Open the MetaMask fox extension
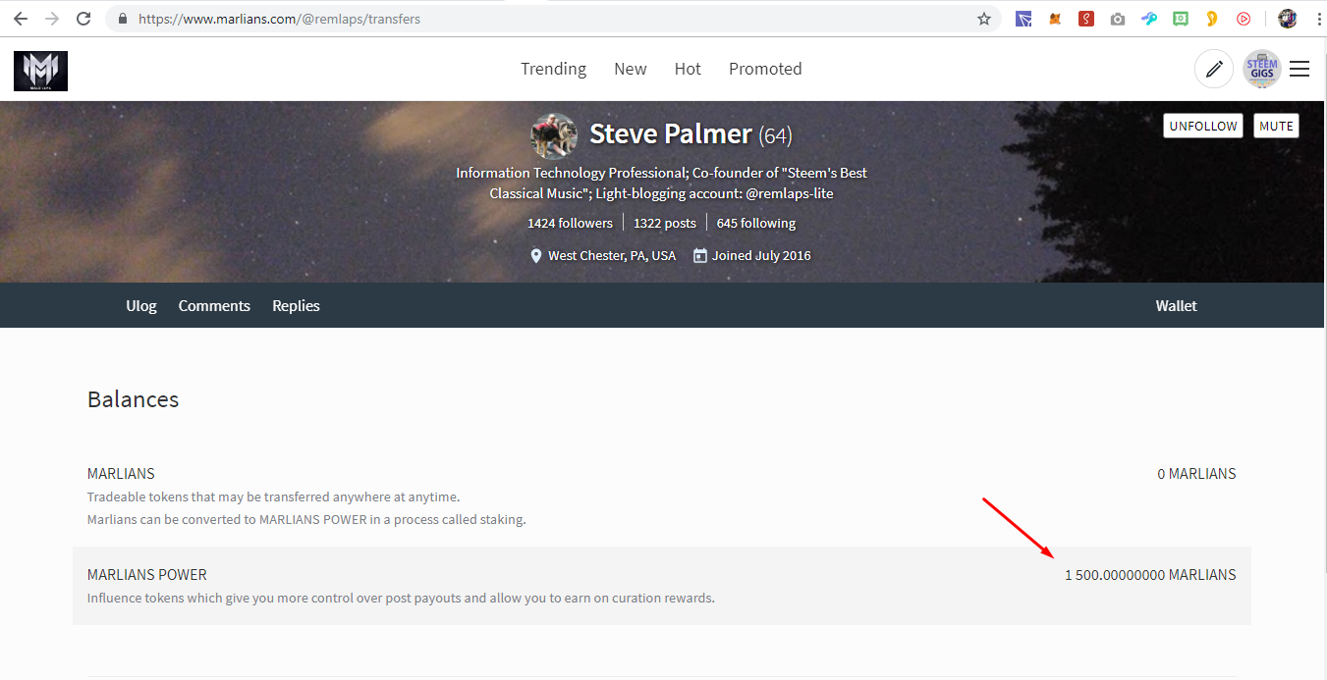 click(1055, 19)
